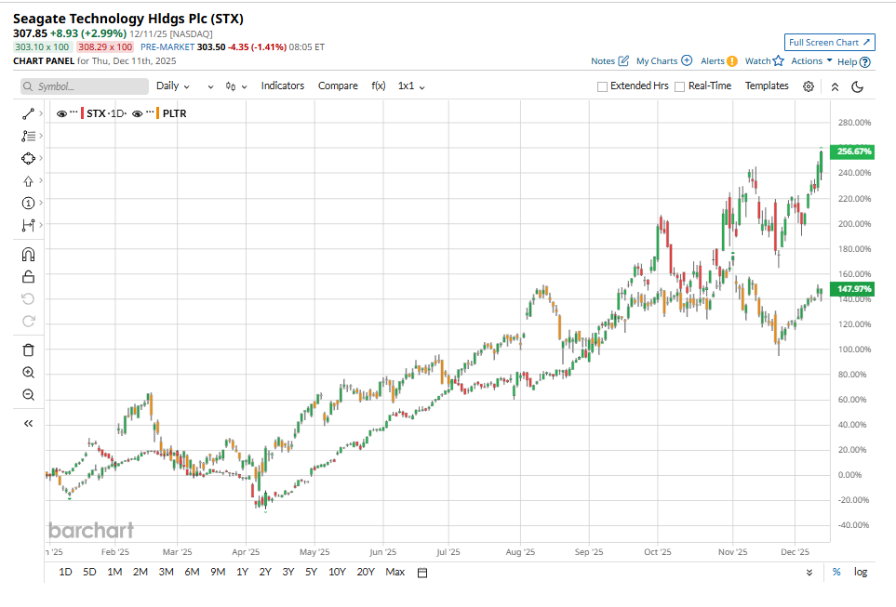The height and width of the screenshot is (607, 896).
Task: Open the Indicators menu
Action: pos(282,86)
